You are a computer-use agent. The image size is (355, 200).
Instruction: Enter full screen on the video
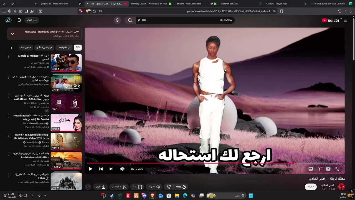pyautogui.click(x=337, y=169)
